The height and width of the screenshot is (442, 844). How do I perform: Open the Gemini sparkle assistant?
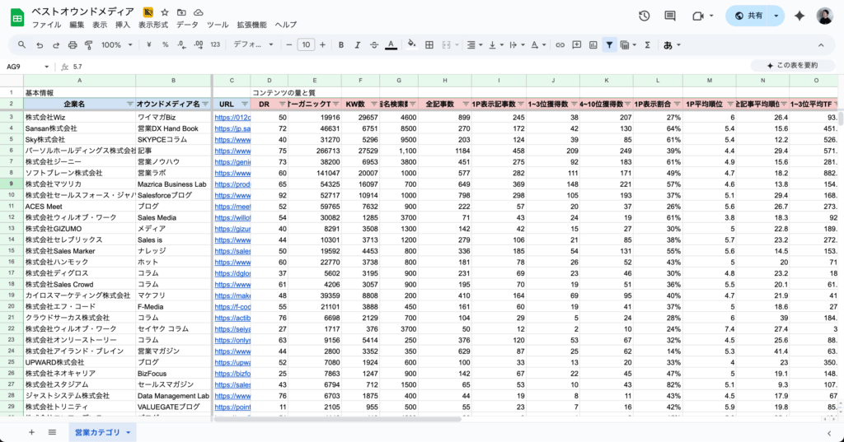click(x=799, y=16)
